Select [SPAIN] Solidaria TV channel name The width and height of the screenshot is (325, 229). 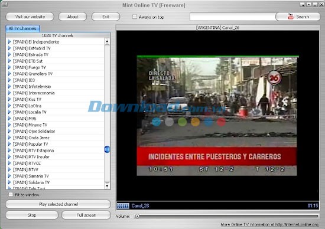click(x=31, y=182)
